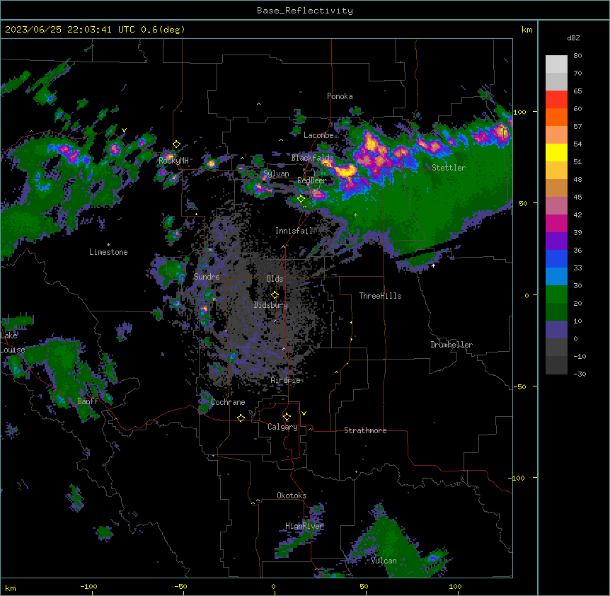Click the Blackfalds city label

pyautogui.click(x=312, y=158)
